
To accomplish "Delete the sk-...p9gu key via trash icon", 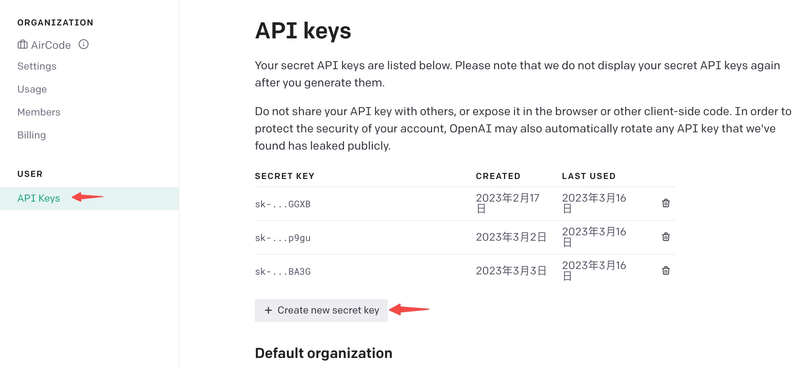I will tap(666, 237).
